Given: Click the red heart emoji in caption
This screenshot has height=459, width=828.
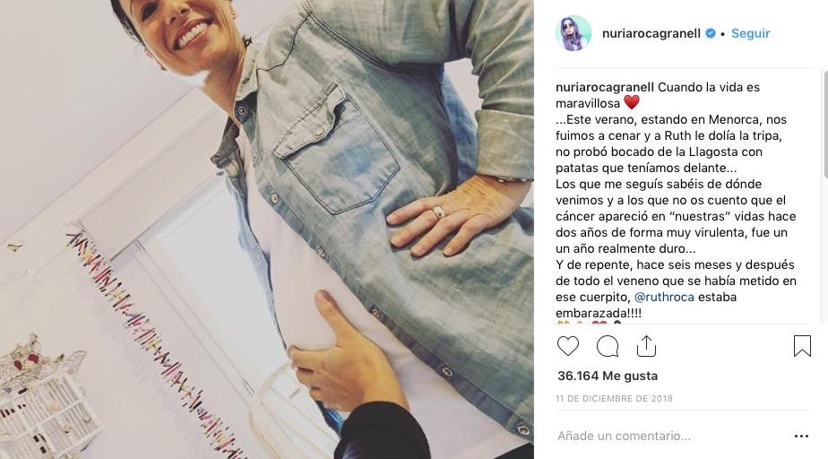Looking at the screenshot, I should [x=632, y=102].
